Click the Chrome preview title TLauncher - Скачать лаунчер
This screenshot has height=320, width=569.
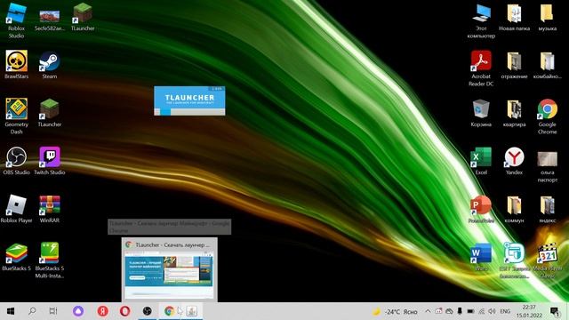(x=172, y=245)
